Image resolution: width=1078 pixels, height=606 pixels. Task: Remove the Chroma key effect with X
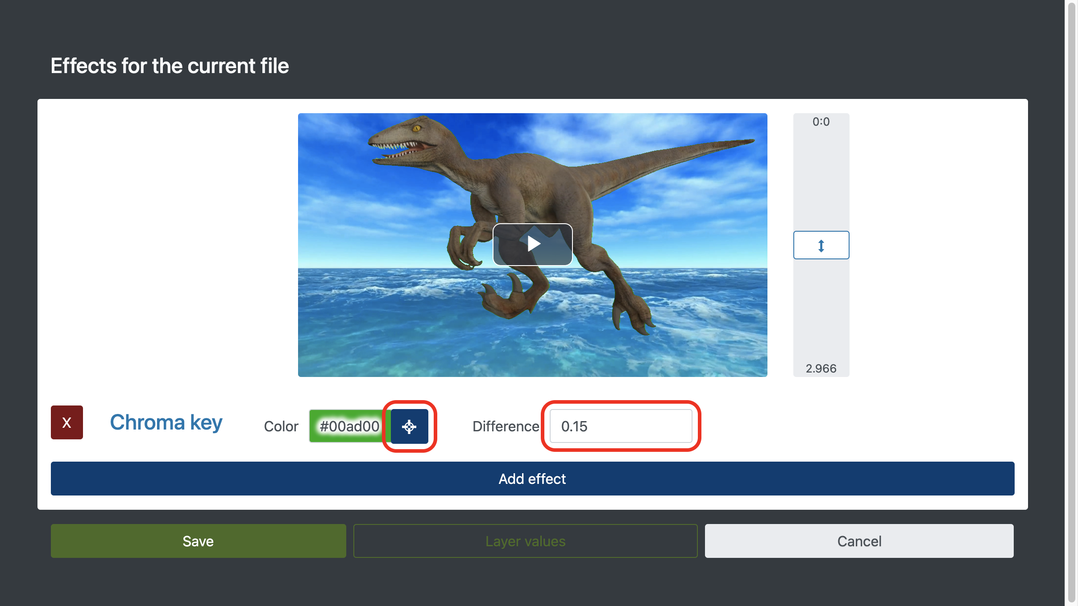pos(67,422)
